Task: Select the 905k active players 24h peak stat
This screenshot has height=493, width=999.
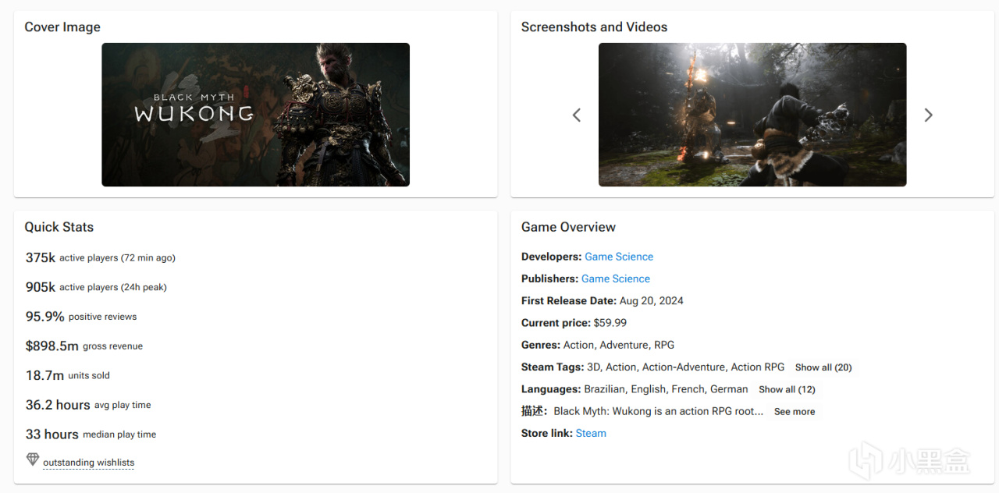Action: (x=96, y=287)
